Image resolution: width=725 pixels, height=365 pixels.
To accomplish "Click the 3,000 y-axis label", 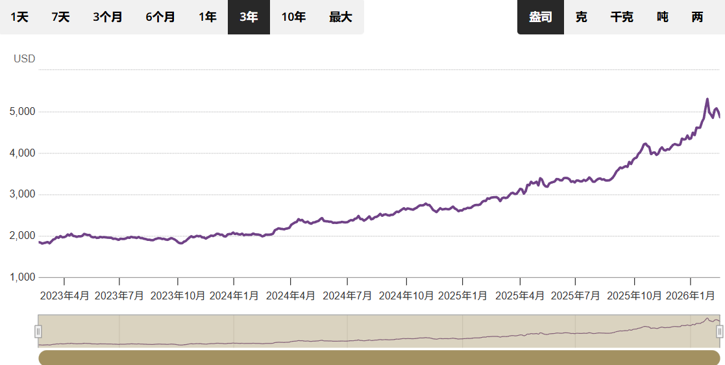I will 22,194.
